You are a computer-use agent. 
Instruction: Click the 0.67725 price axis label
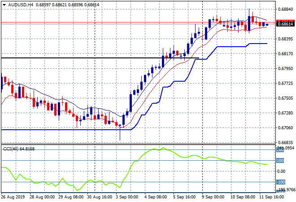tap(285, 83)
